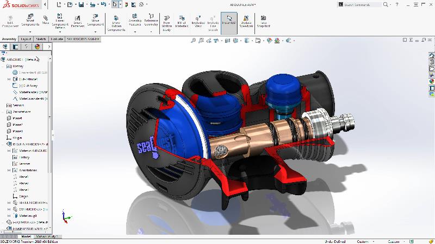Click into the Search Commands field
This screenshot has width=435, height=244.
pyautogui.click(x=362, y=4)
